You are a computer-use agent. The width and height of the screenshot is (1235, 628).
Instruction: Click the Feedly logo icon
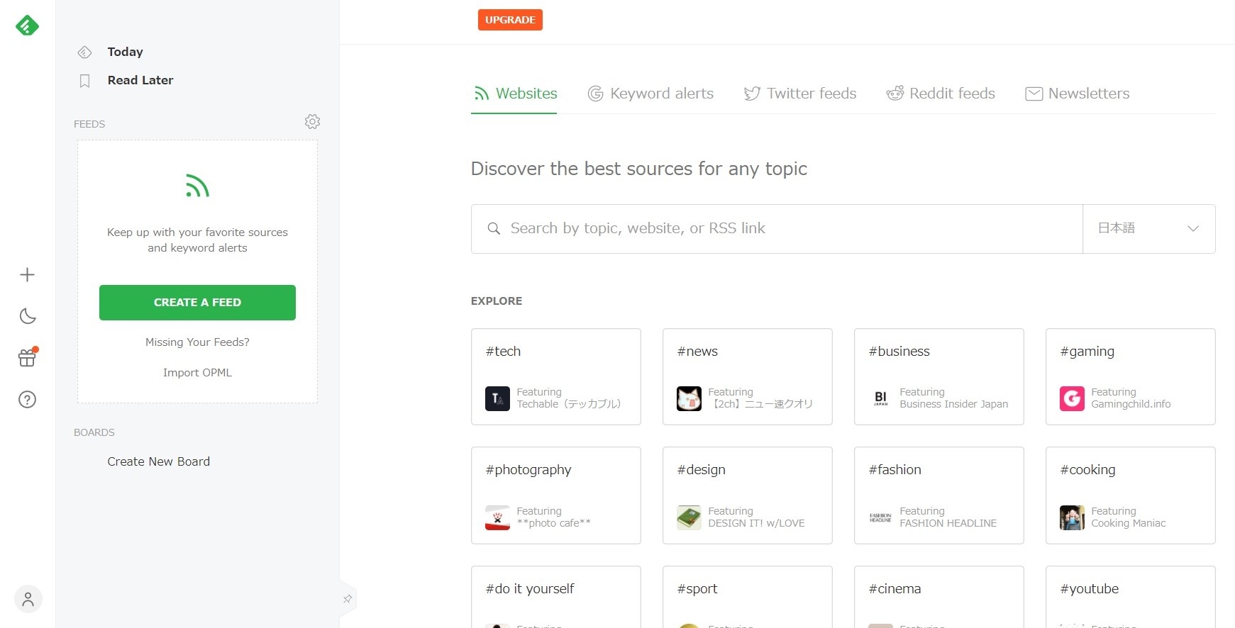[x=27, y=26]
